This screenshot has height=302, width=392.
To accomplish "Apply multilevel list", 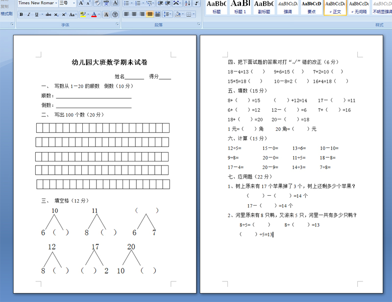I will (149, 3).
